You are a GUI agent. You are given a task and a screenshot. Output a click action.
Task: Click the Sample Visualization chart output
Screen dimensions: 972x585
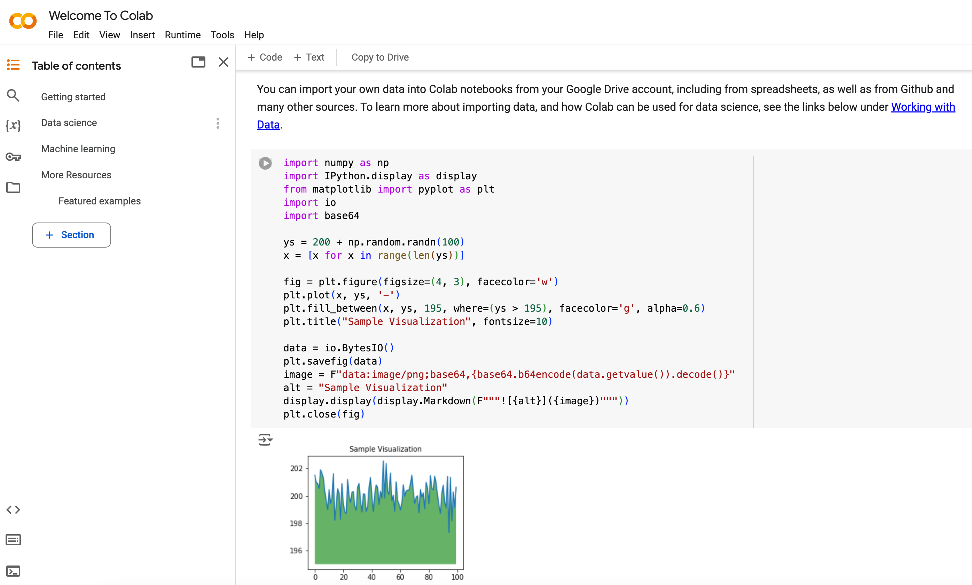pos(376,513)
